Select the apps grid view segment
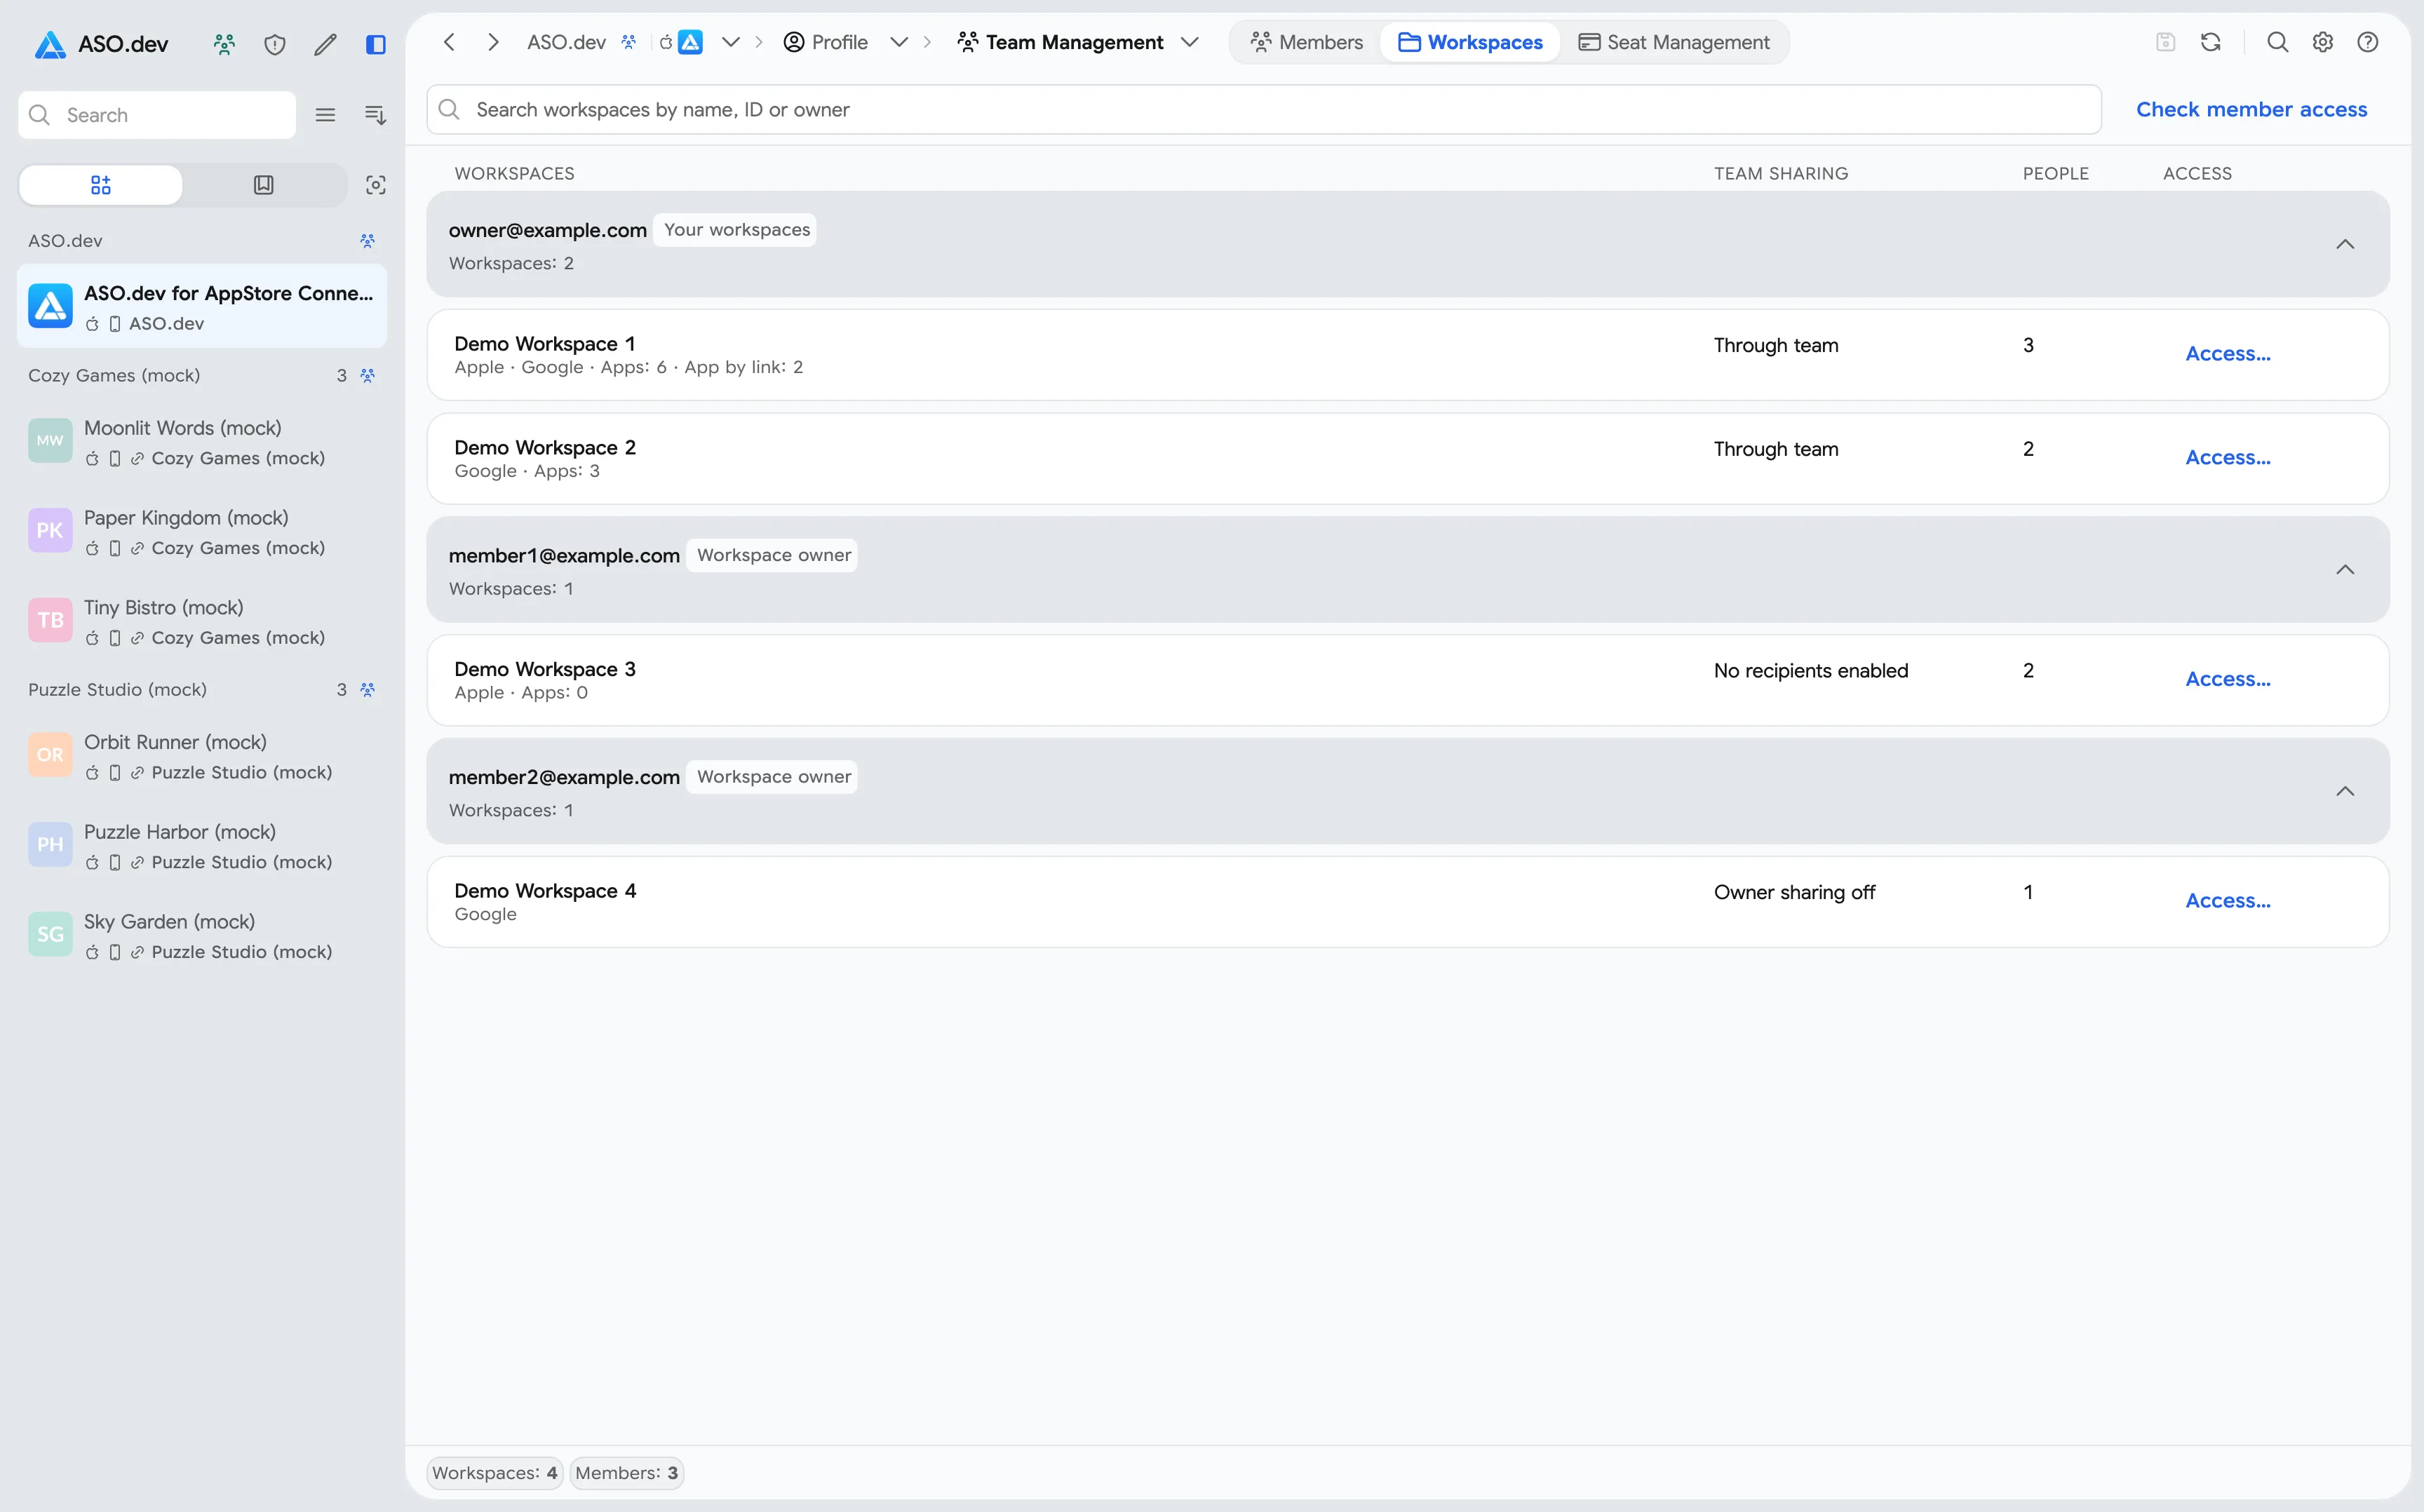2424x1512 pixels. tap(101, 185)
